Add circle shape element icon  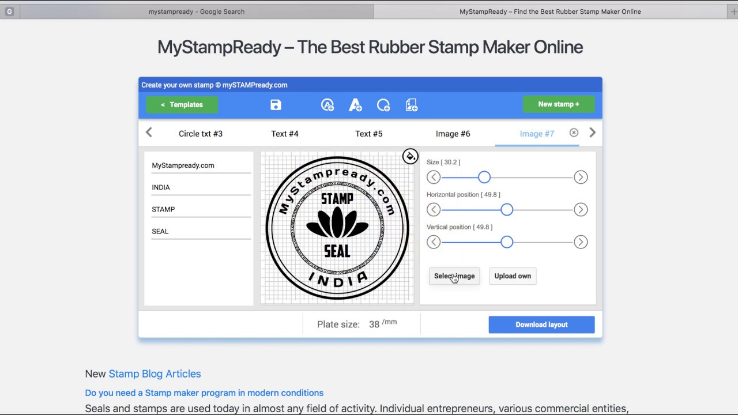(383, 105)
